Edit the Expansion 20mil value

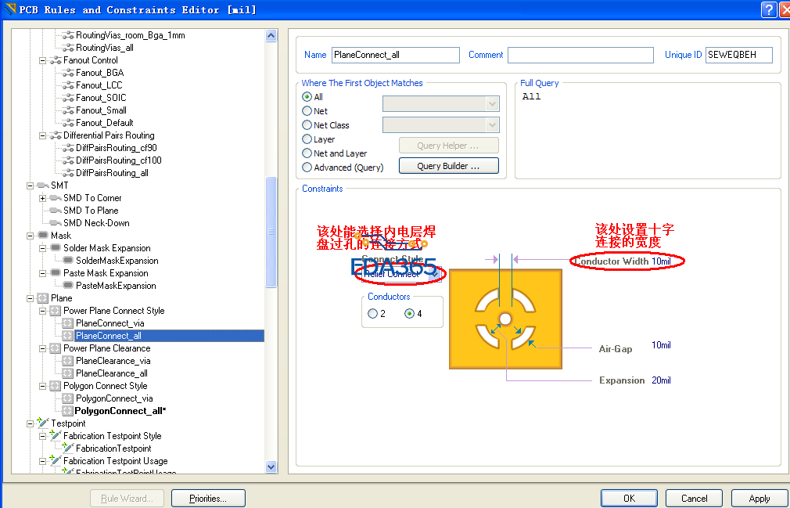[661, 380]
